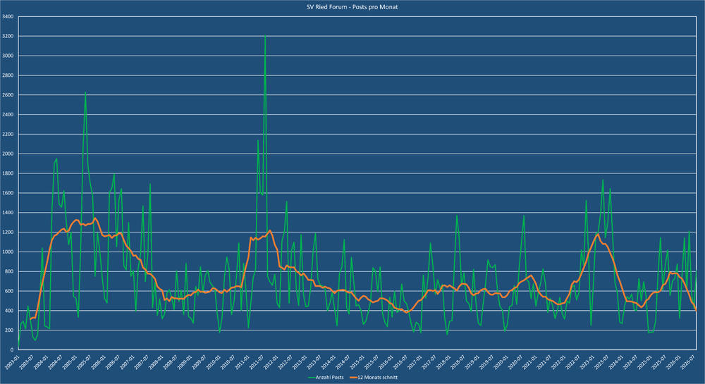
Task: Click the x-axis label 2014-07
Action: pos(343,362)
